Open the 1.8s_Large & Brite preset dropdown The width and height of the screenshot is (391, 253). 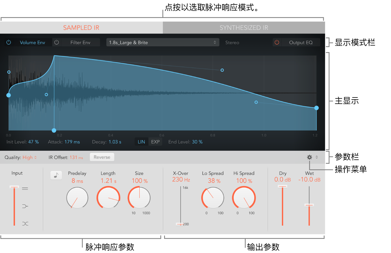coord(163,42)
